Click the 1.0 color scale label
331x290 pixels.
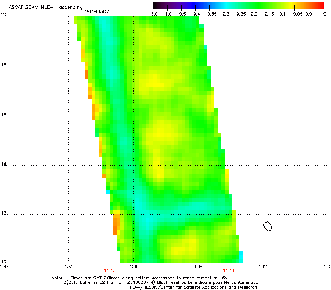(323, 14)
